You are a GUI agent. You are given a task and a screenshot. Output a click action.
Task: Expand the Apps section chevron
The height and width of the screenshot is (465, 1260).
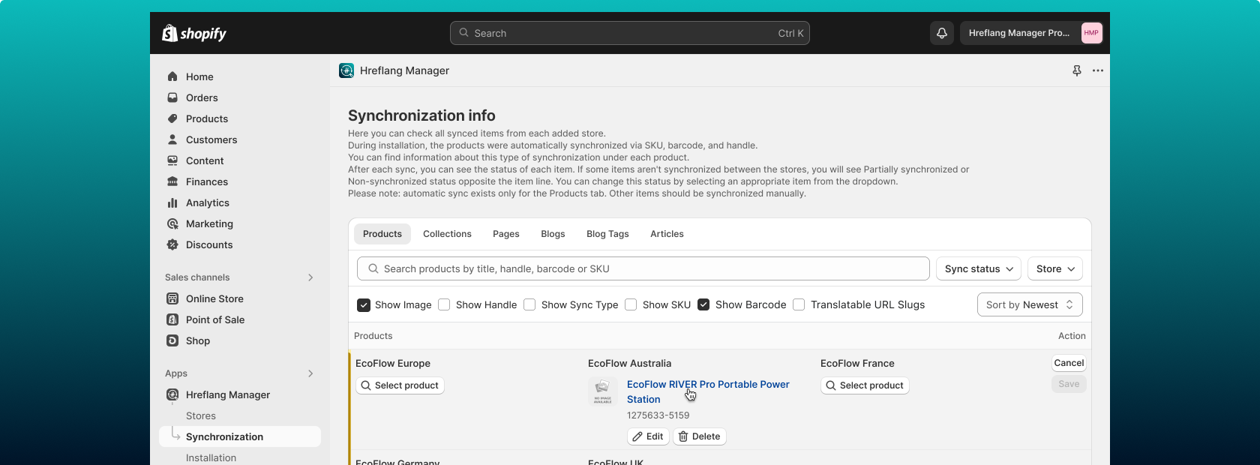(x=310, y=373)
